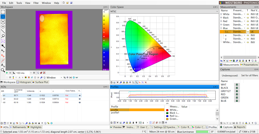Open the exposure time 133 ms dropdown

[x=31, y=73]
